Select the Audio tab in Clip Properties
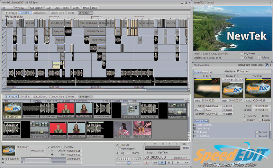 [x=205, y=72]
